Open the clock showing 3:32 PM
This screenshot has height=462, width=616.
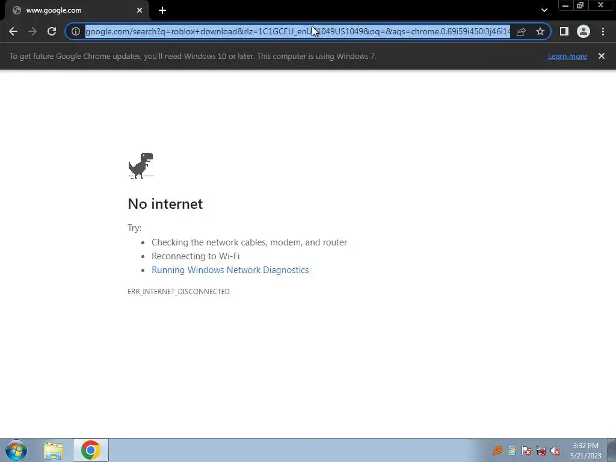click(x=586, y=451)
